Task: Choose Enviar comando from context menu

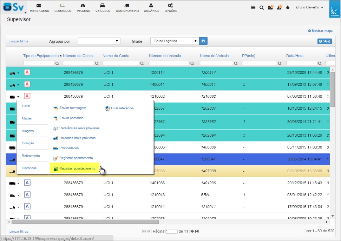Action: click(71, 118)
